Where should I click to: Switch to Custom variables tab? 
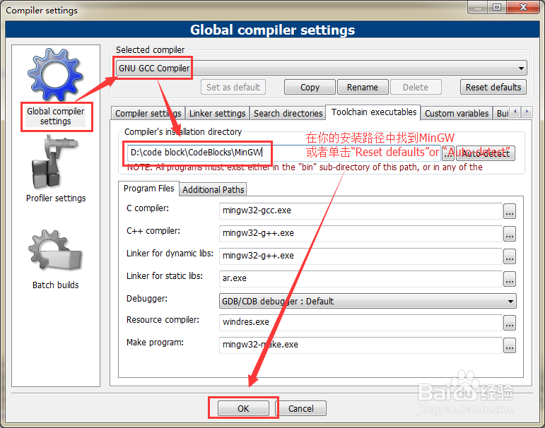click(457, 113)
